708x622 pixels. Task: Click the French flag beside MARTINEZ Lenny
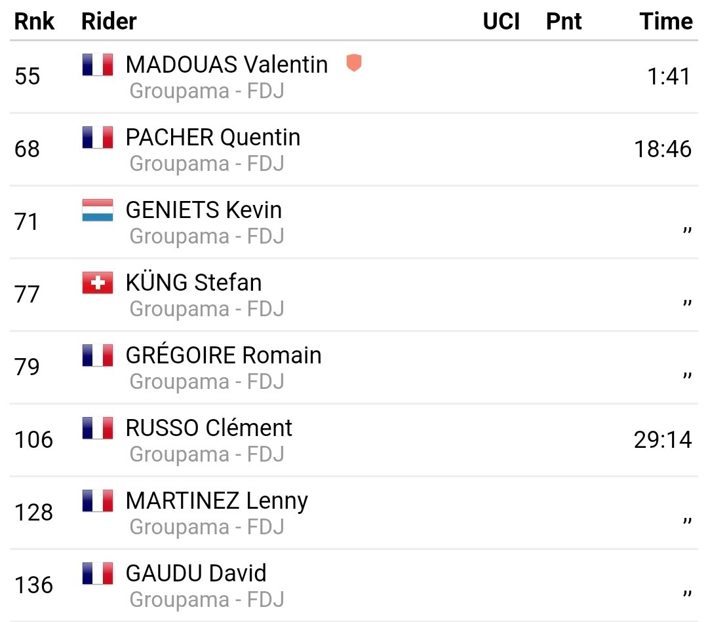point(98,500)
